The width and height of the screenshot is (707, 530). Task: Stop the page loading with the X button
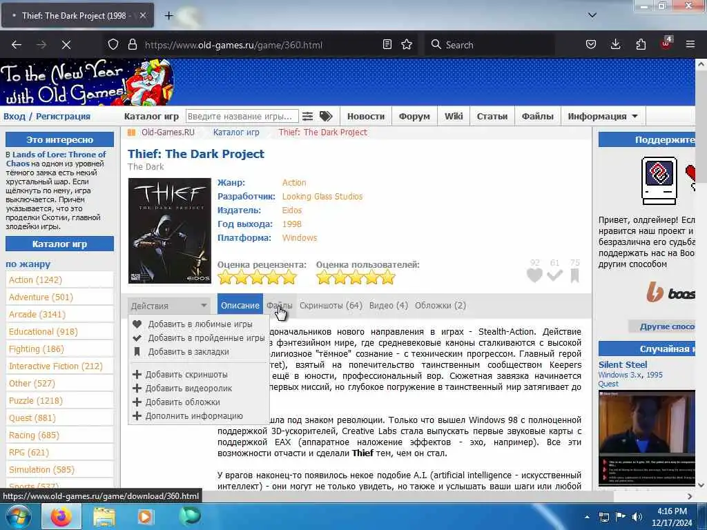click(66, 45)
